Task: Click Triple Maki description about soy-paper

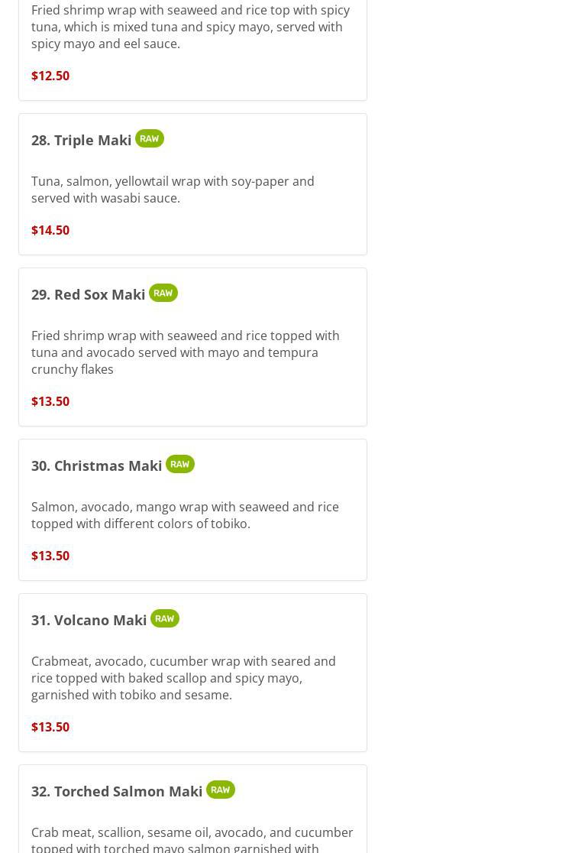Action: (173, 190)
